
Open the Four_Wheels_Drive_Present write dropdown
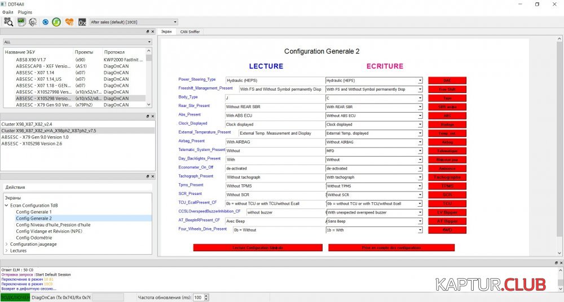click(x=420, y=230)
